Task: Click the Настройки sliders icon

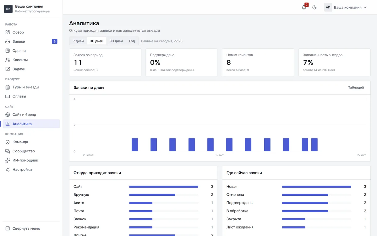Action: 8,169
